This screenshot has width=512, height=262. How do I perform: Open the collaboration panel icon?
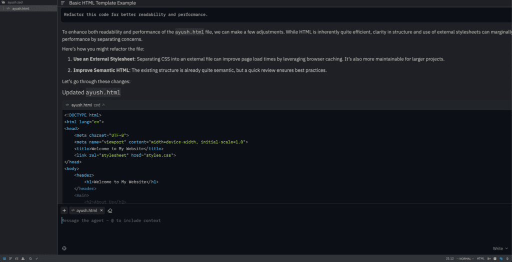[x=22, y=259]
